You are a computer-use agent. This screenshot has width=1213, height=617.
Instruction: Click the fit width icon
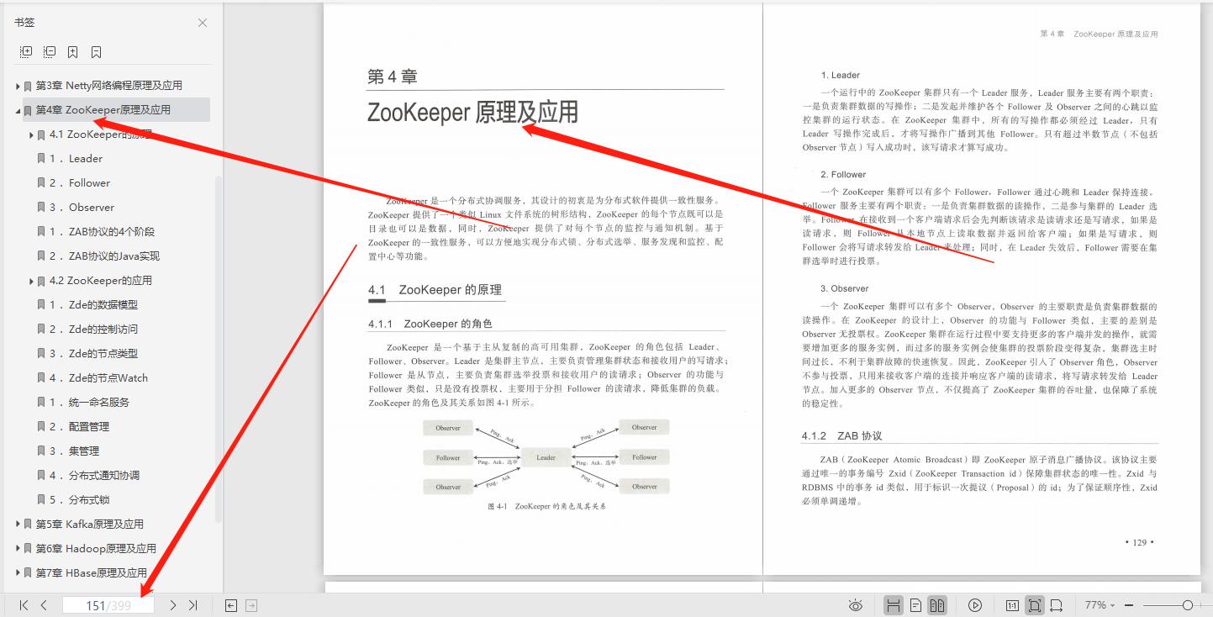[x=1057, y=605]
